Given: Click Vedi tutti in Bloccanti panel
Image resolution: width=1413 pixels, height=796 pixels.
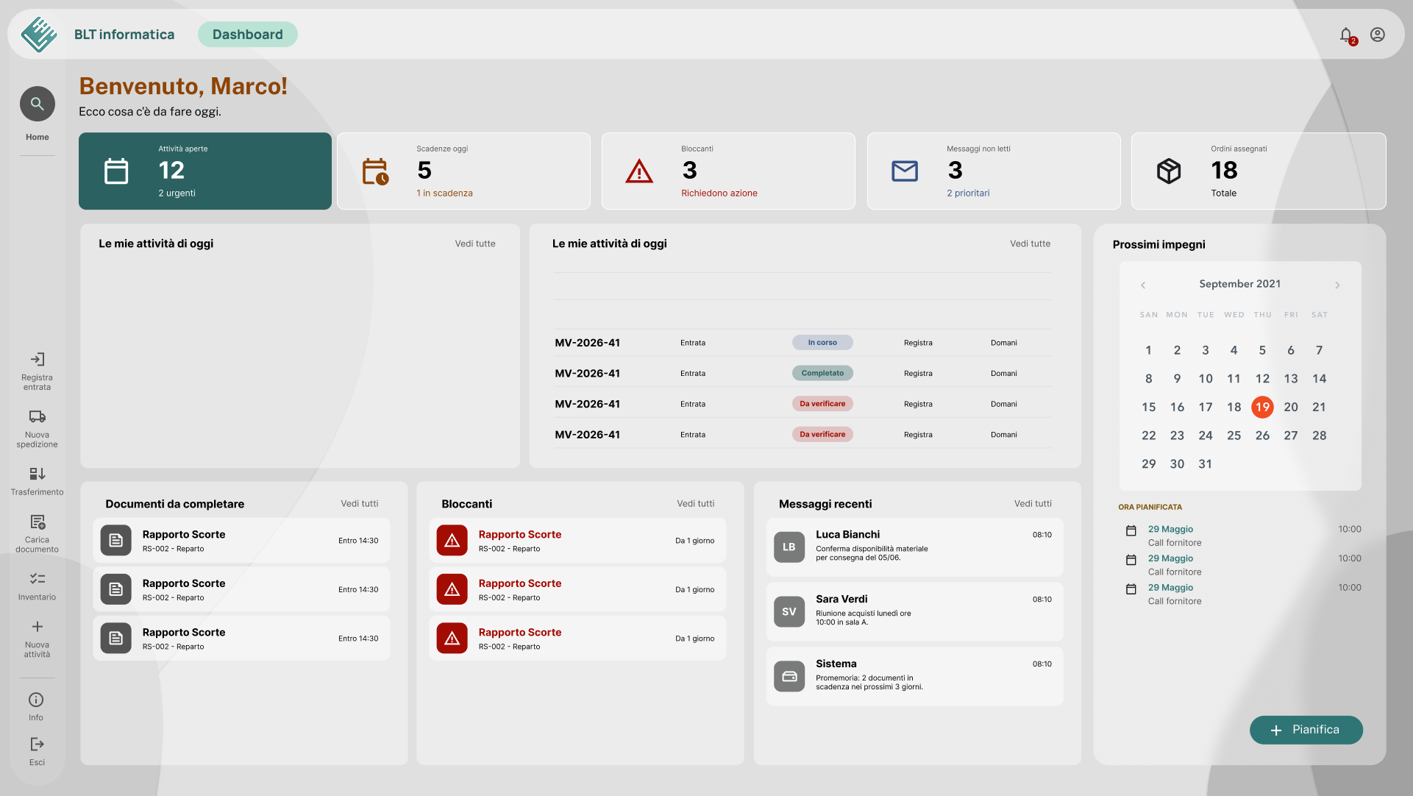Looking at the screenshot, I should tap(696, 504).
